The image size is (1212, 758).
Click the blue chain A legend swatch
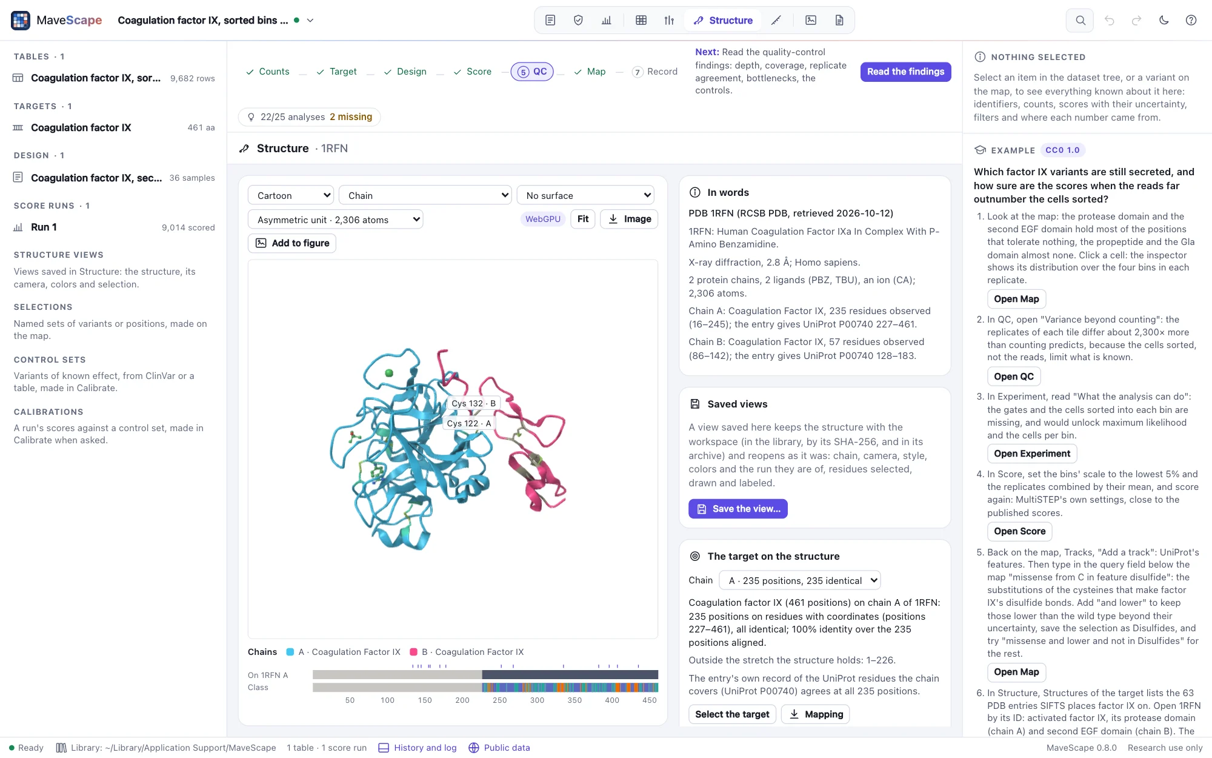click(x=290, y=652)
